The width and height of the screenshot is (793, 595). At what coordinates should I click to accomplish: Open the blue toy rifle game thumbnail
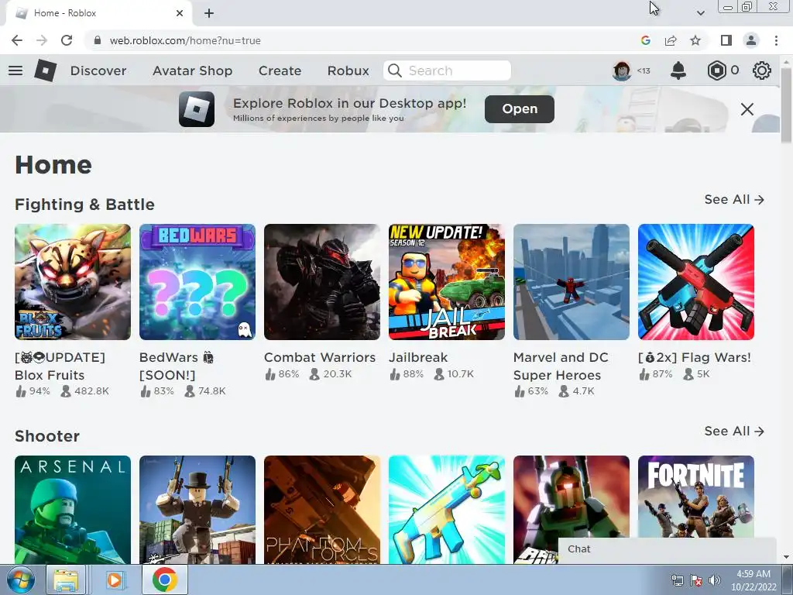[x=447, y=510]
